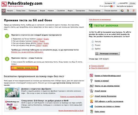Open Настройки на профила link
This screenshot has width=138, height=115.
click(x=125, y=6)
